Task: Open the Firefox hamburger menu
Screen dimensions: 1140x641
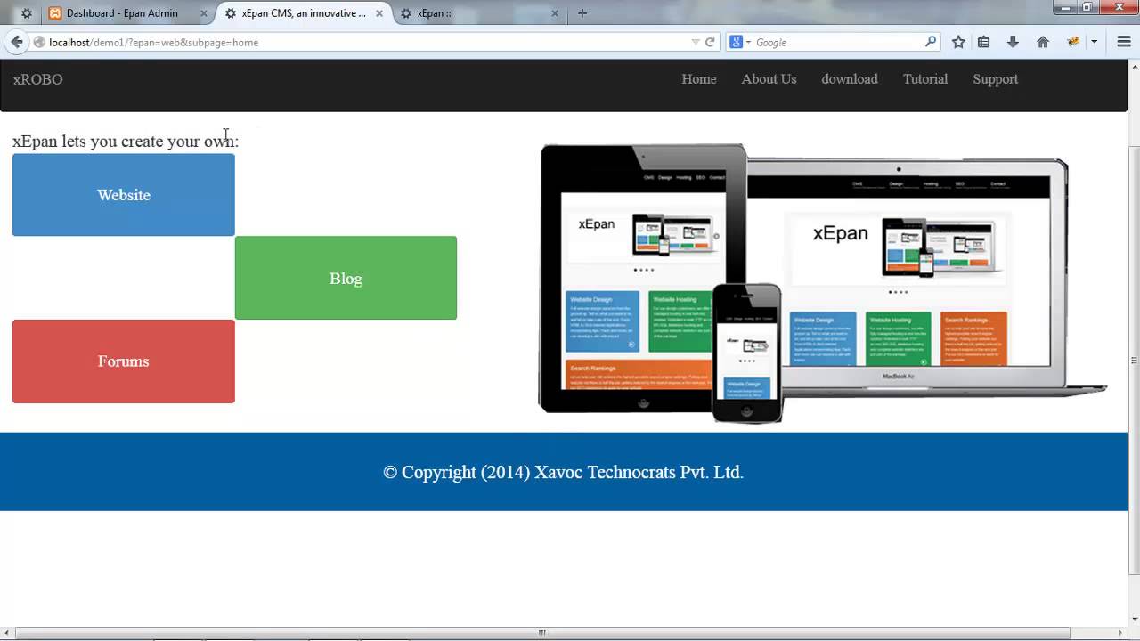Action: coord(1123,42)
